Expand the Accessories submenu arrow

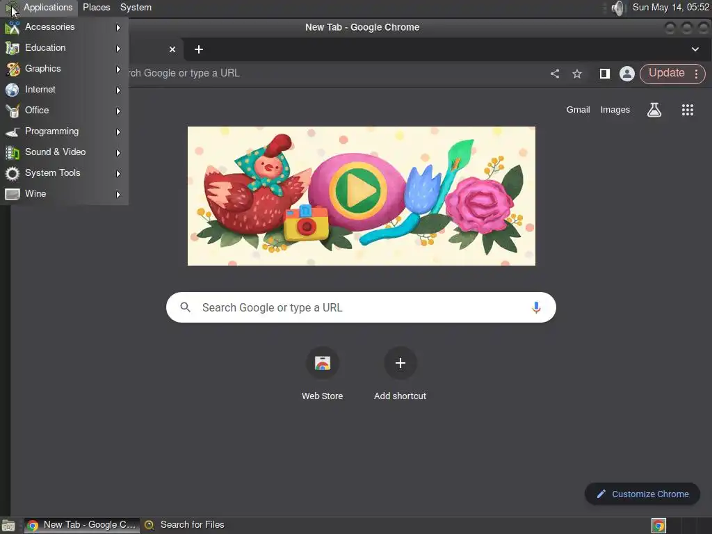(x=118, y=28)
